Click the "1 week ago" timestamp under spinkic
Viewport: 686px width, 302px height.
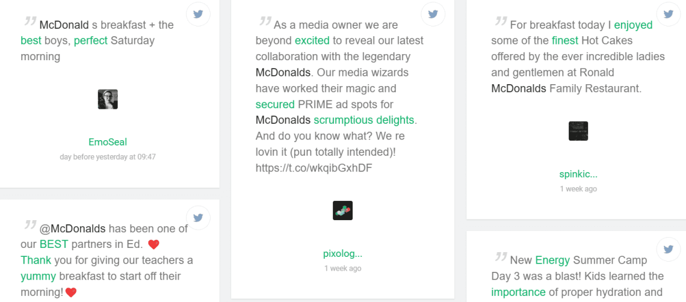coord(578,189)
